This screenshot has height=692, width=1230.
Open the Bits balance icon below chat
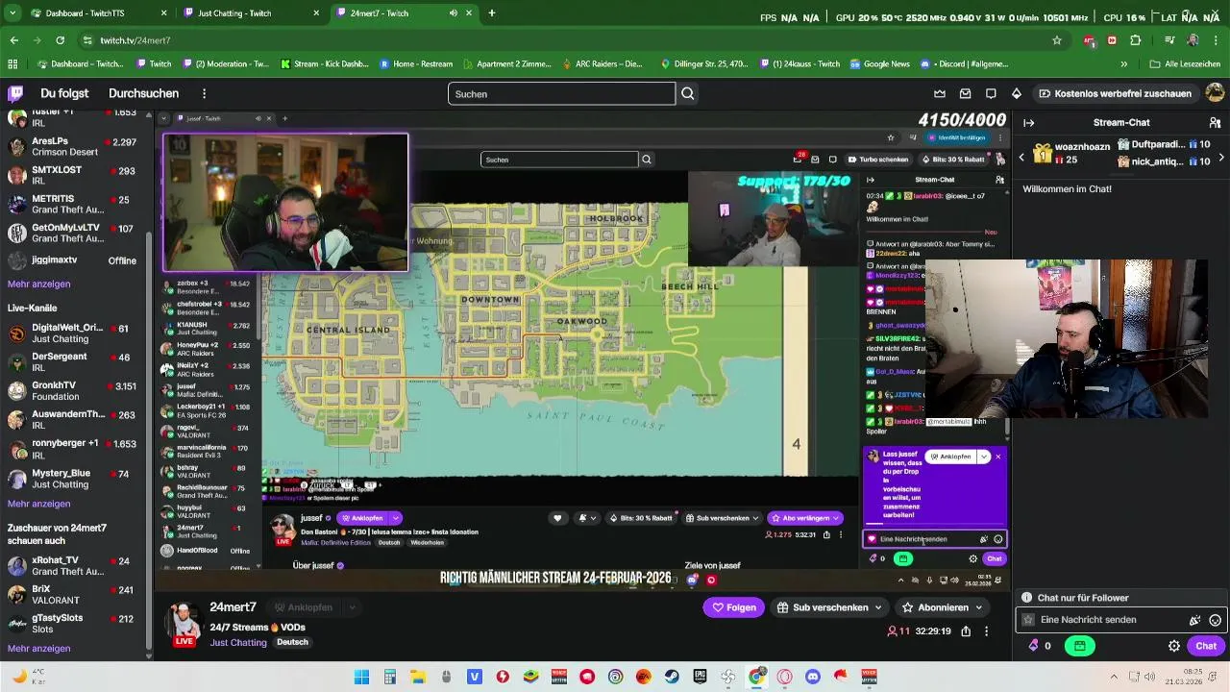click(1034, 646)
